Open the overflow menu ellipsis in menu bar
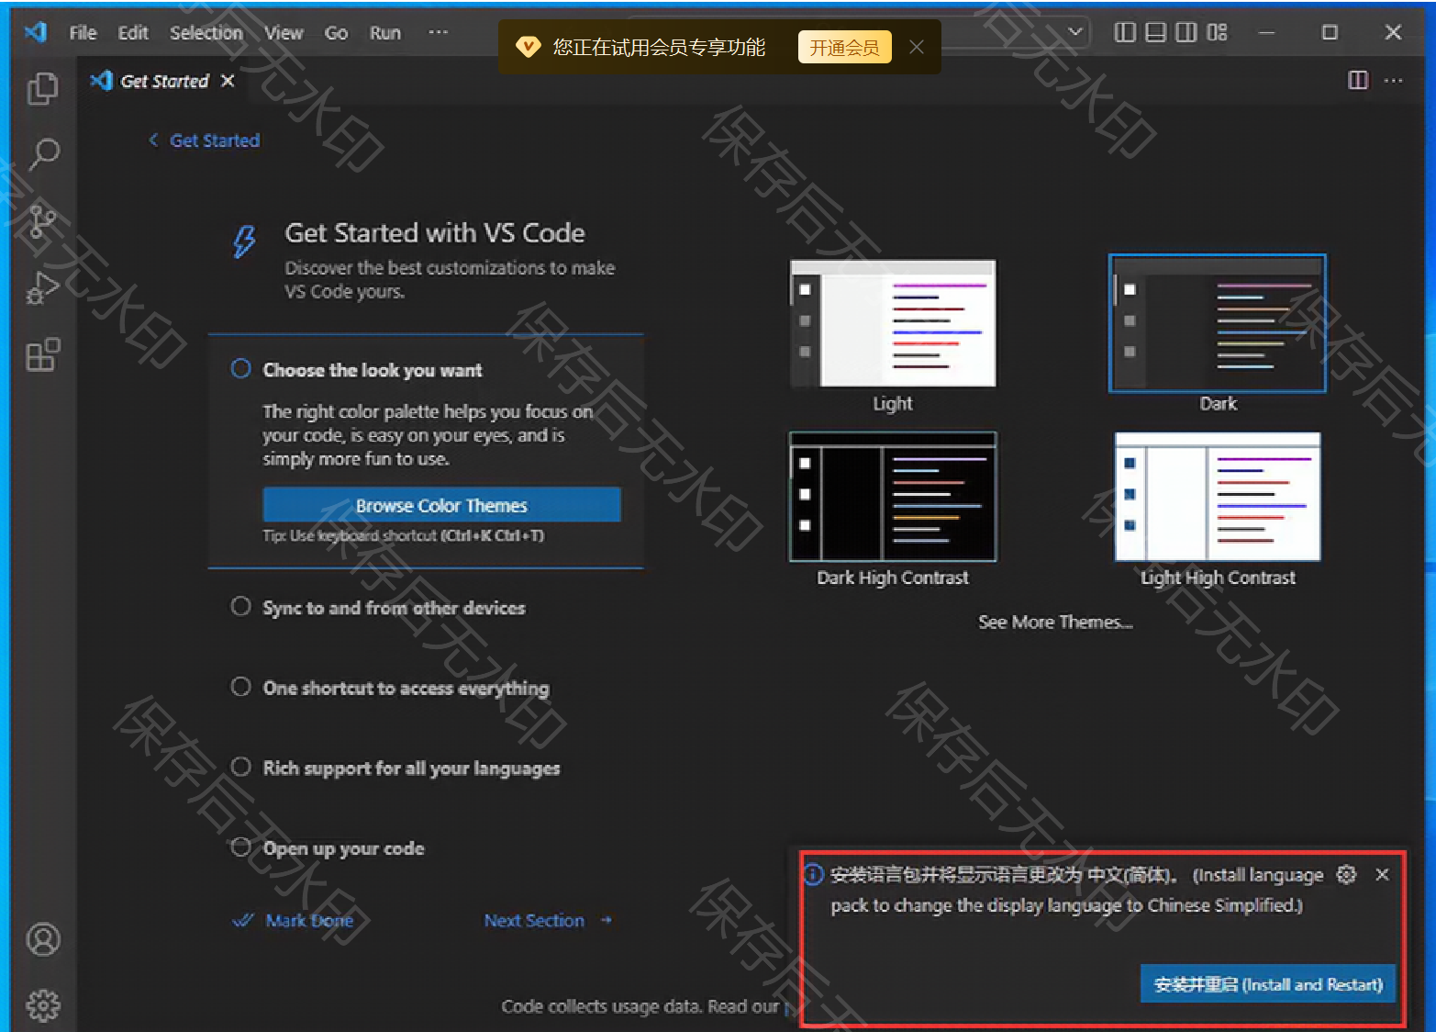The width and height of the screenshot is (1436, 1032). click(x=439, y=32)
